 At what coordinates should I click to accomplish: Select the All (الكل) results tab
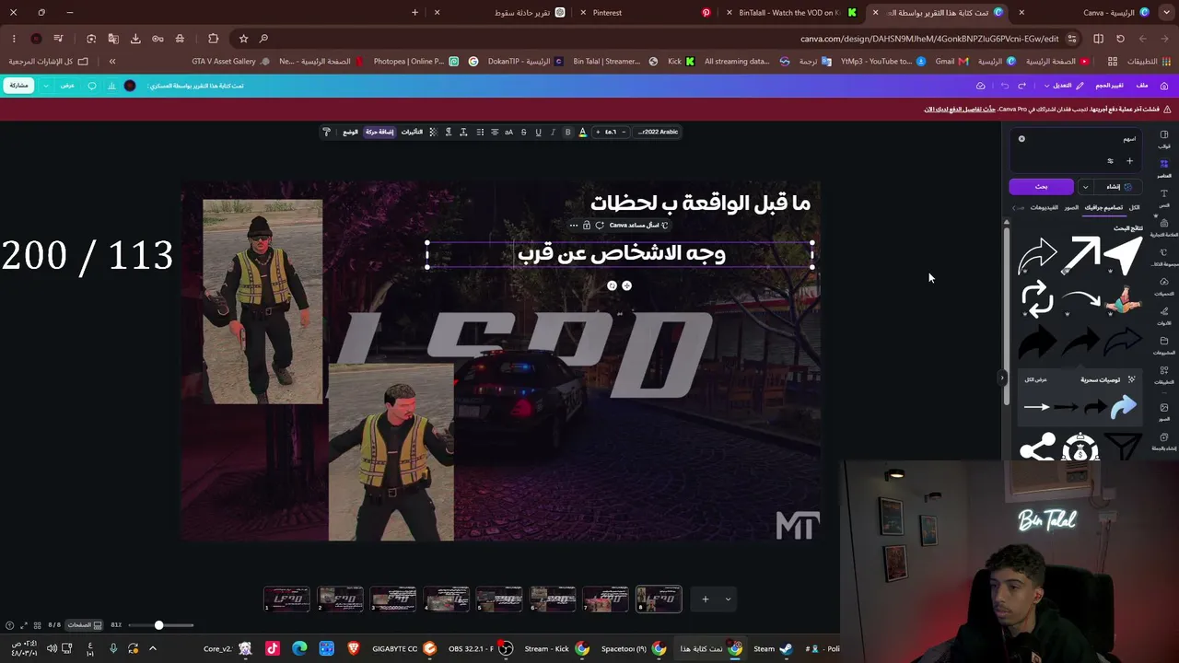[1134, 207]
